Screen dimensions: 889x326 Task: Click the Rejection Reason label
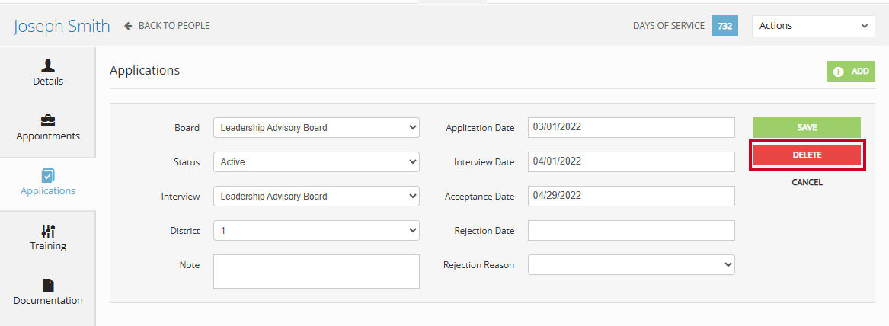point(478,265)
